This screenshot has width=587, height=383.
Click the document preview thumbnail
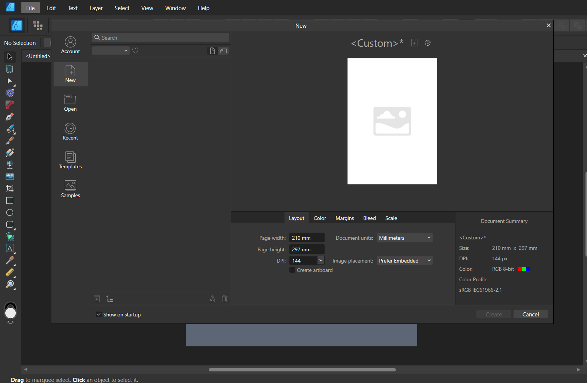tap(392, 121)
